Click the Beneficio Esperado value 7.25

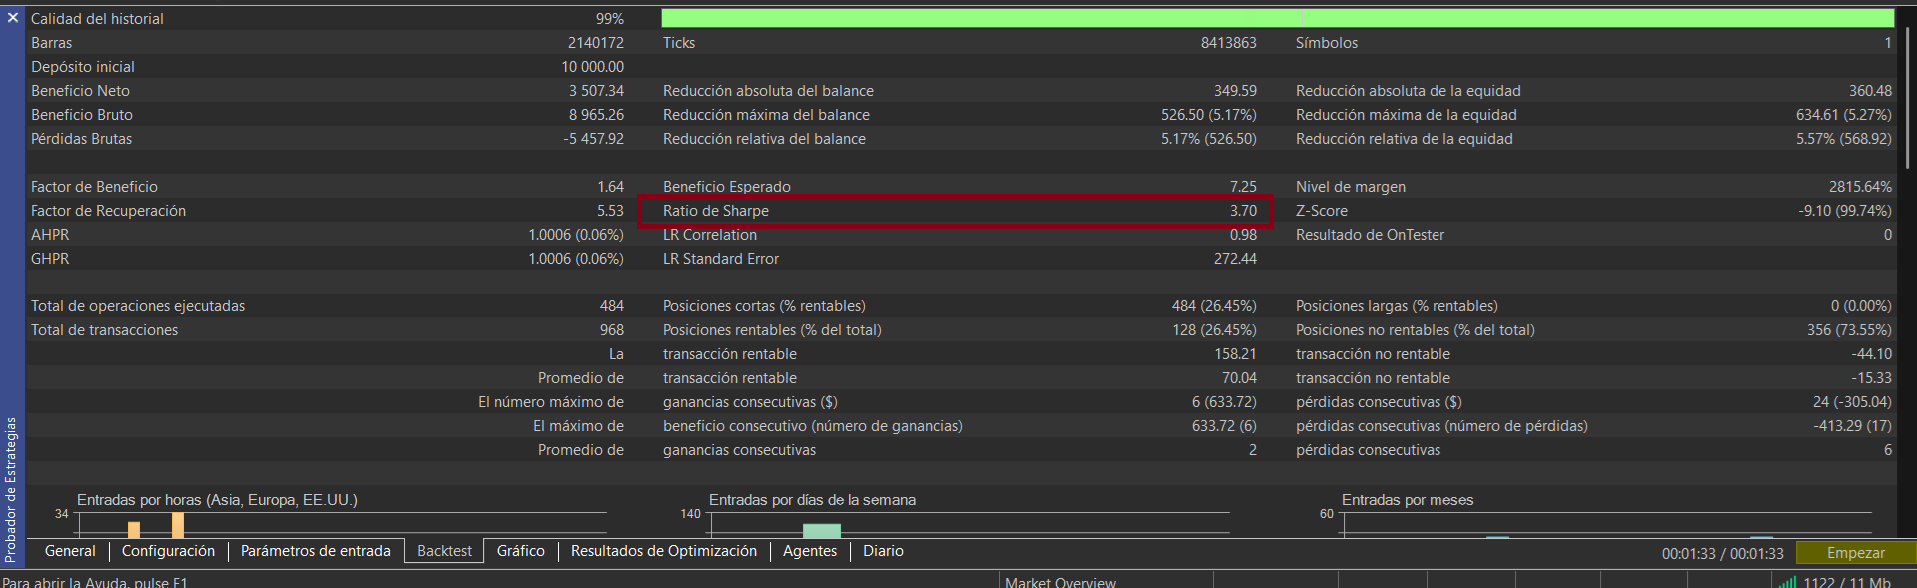(1243, 187)
